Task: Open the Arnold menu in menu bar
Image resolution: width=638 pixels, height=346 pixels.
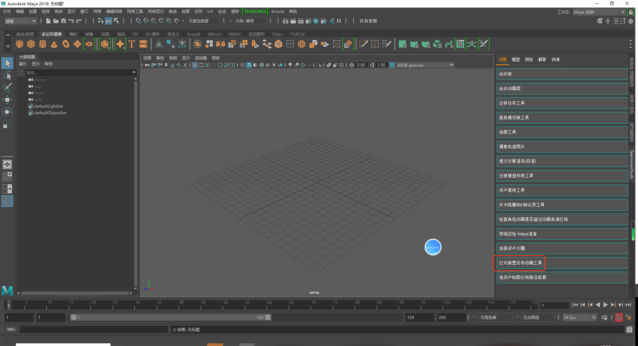Action: [277, 12]
